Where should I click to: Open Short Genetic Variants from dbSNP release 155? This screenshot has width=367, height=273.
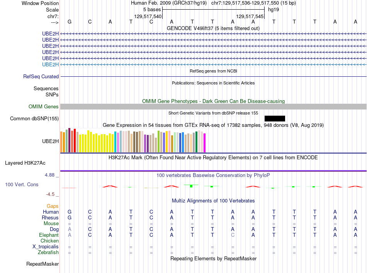click(213, 113)
